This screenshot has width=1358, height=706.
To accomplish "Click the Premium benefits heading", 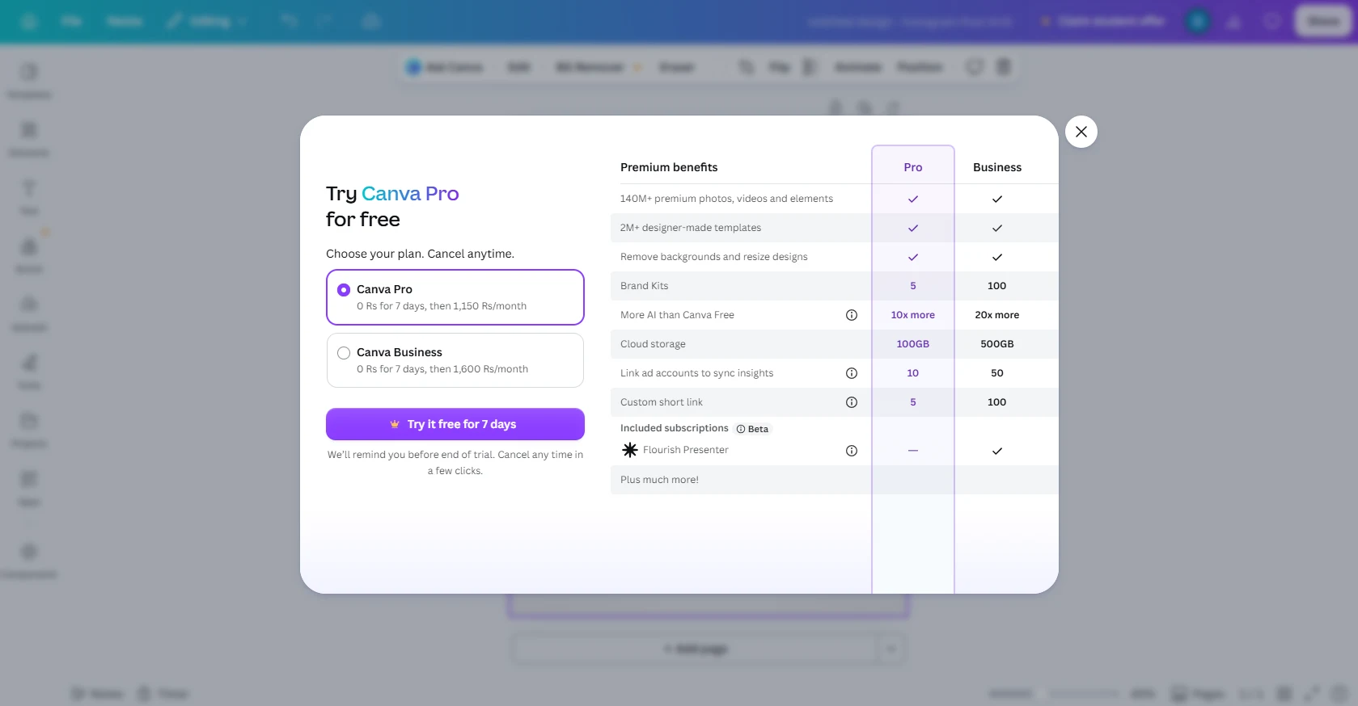I will point(669,167).
